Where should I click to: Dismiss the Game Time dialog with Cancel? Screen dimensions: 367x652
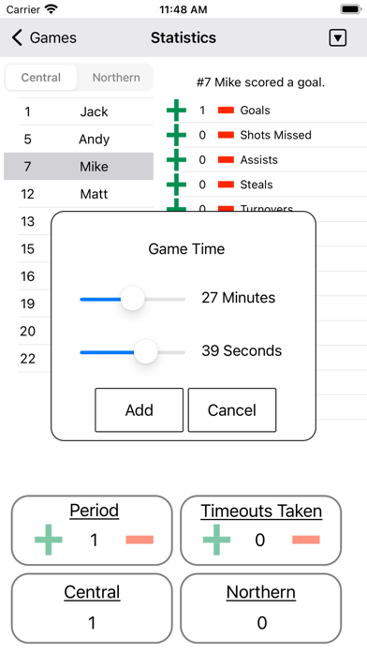[232, 410]
